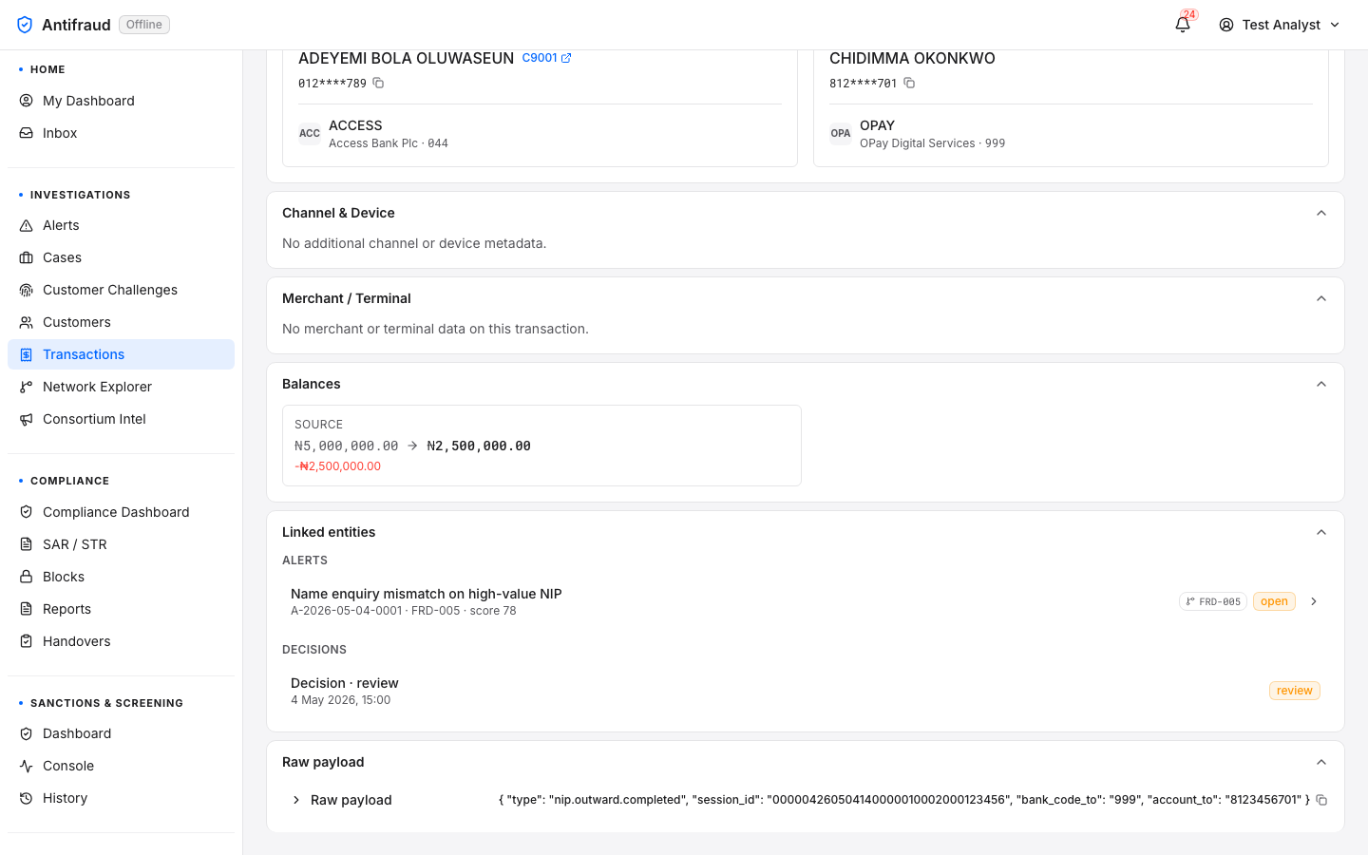The width and height of the screenshot is (1368, 855).
Task: Select the Transactions sidebar item
Action: point(122,354)
